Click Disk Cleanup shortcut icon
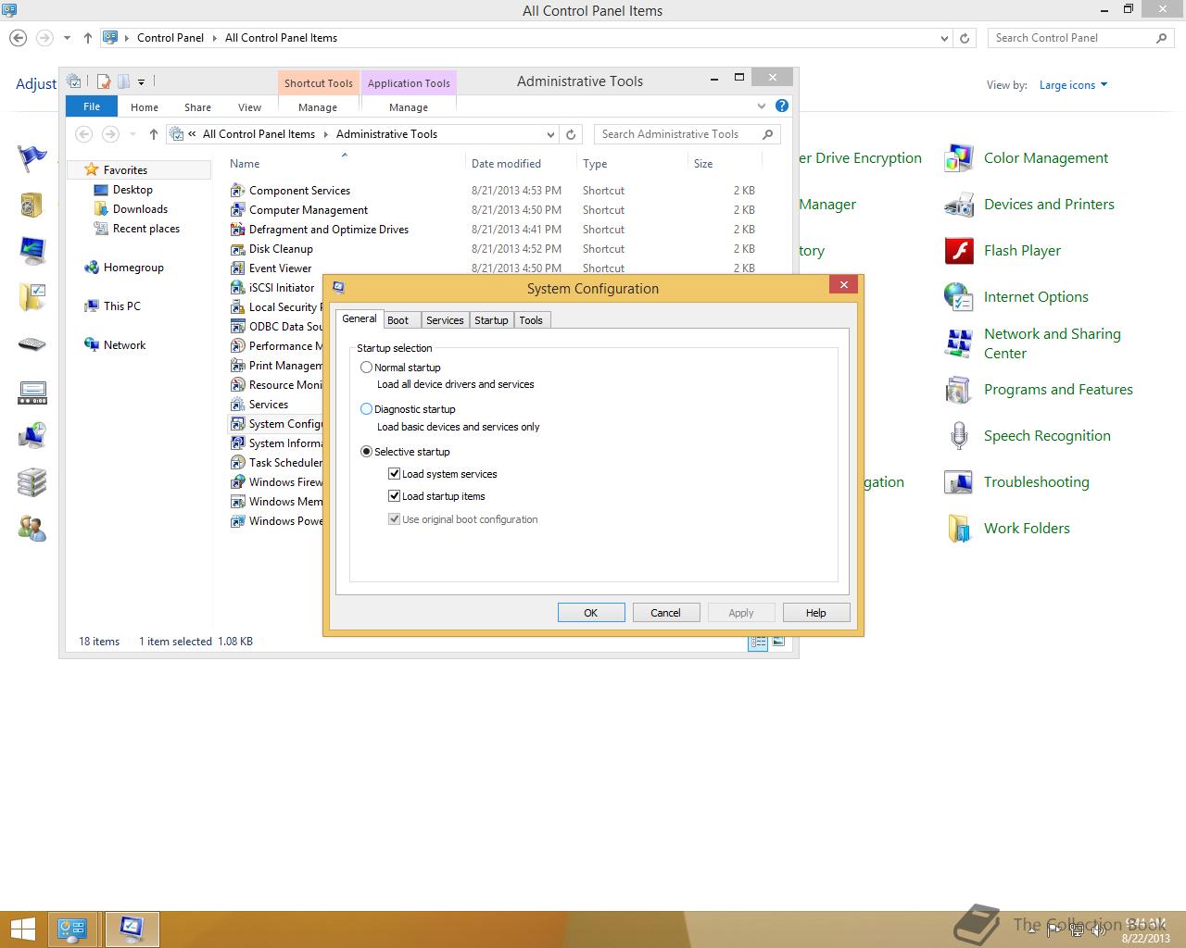This screenshot has width=1186, height=948. (237, 249)
